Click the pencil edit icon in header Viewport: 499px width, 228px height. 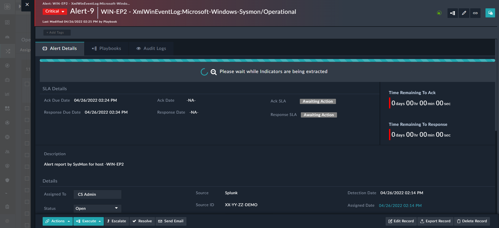tap(464, 13)
